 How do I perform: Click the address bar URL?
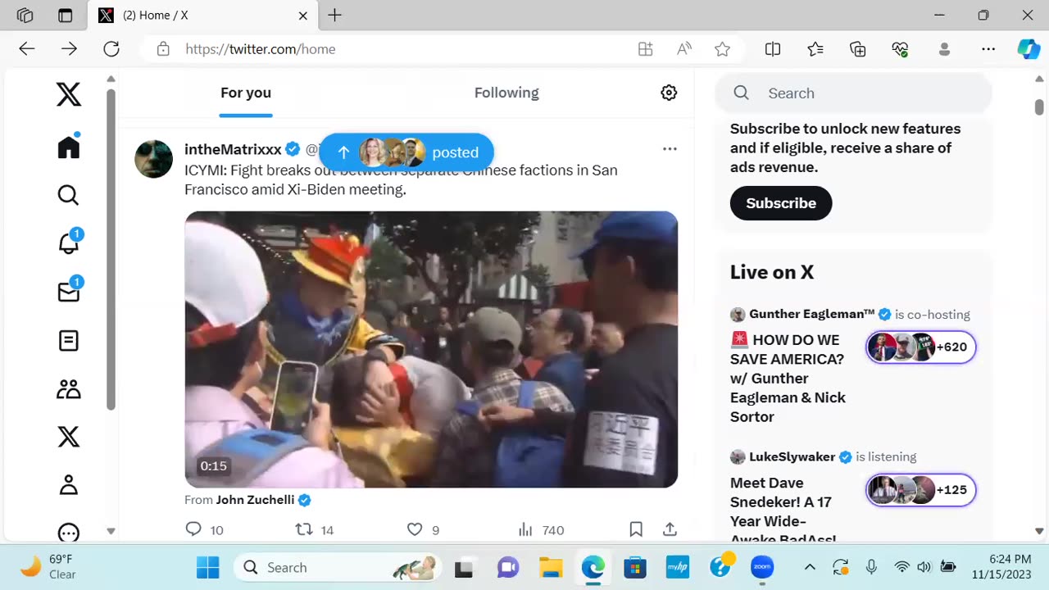pos(261,49)
